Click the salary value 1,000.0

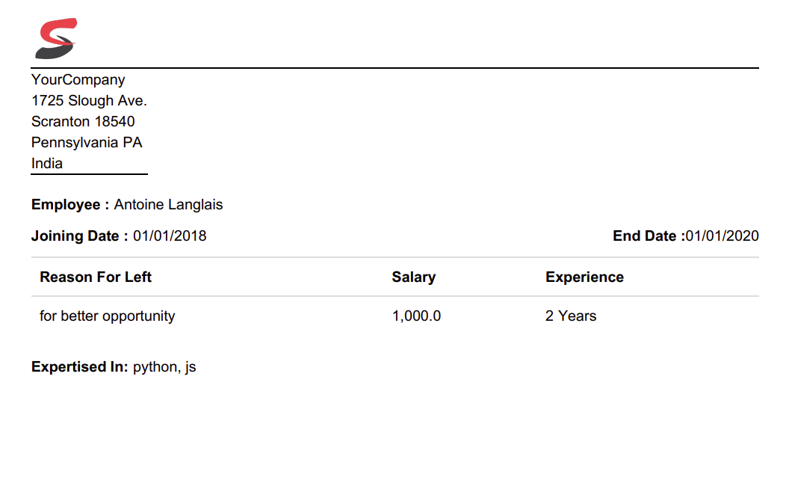[416, 316]
